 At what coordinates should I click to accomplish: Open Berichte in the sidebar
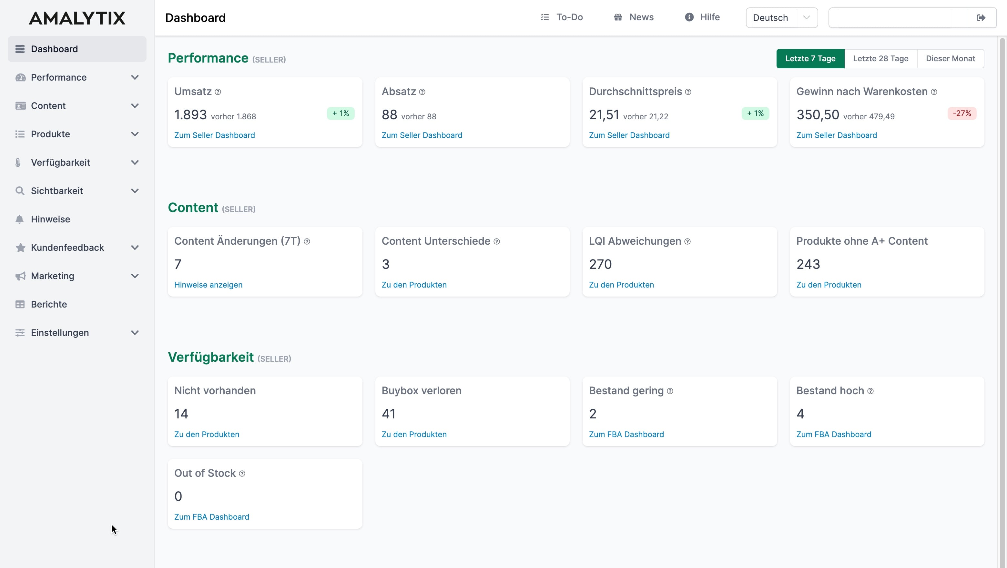point(77,304)
